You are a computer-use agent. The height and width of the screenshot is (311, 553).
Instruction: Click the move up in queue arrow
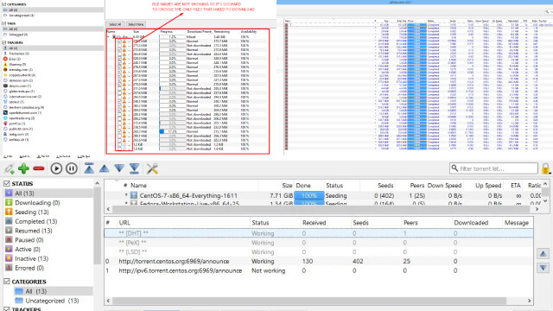click(104, 168)
